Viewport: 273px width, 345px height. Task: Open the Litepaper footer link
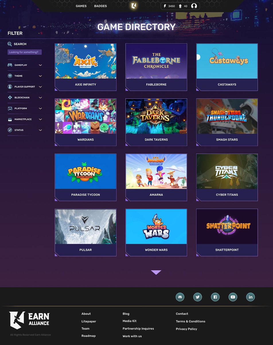89,321
